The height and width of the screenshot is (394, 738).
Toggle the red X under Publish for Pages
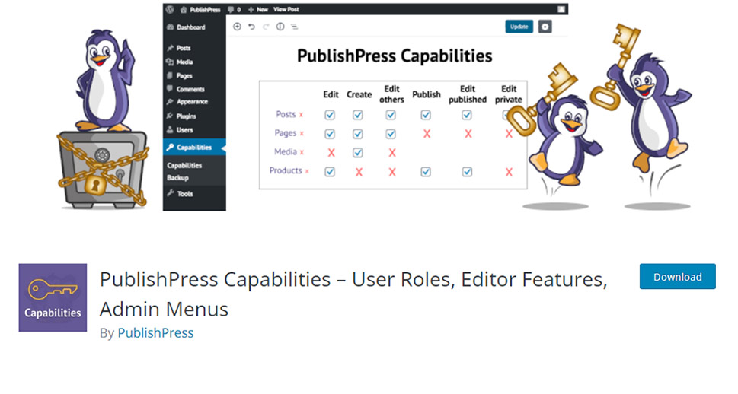tap(427, 134)
